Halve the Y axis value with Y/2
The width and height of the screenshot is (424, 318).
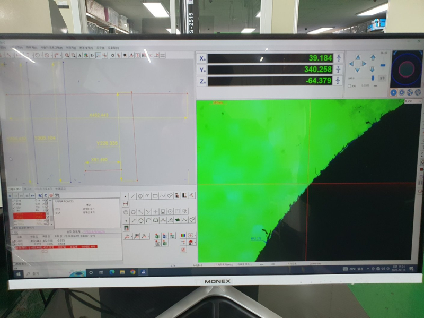[338, 70]
